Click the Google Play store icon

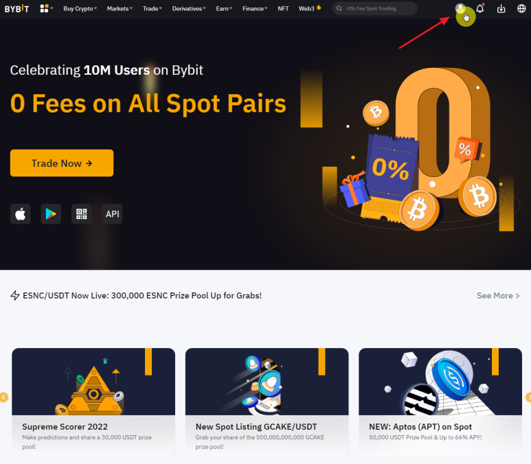[51, 214]
